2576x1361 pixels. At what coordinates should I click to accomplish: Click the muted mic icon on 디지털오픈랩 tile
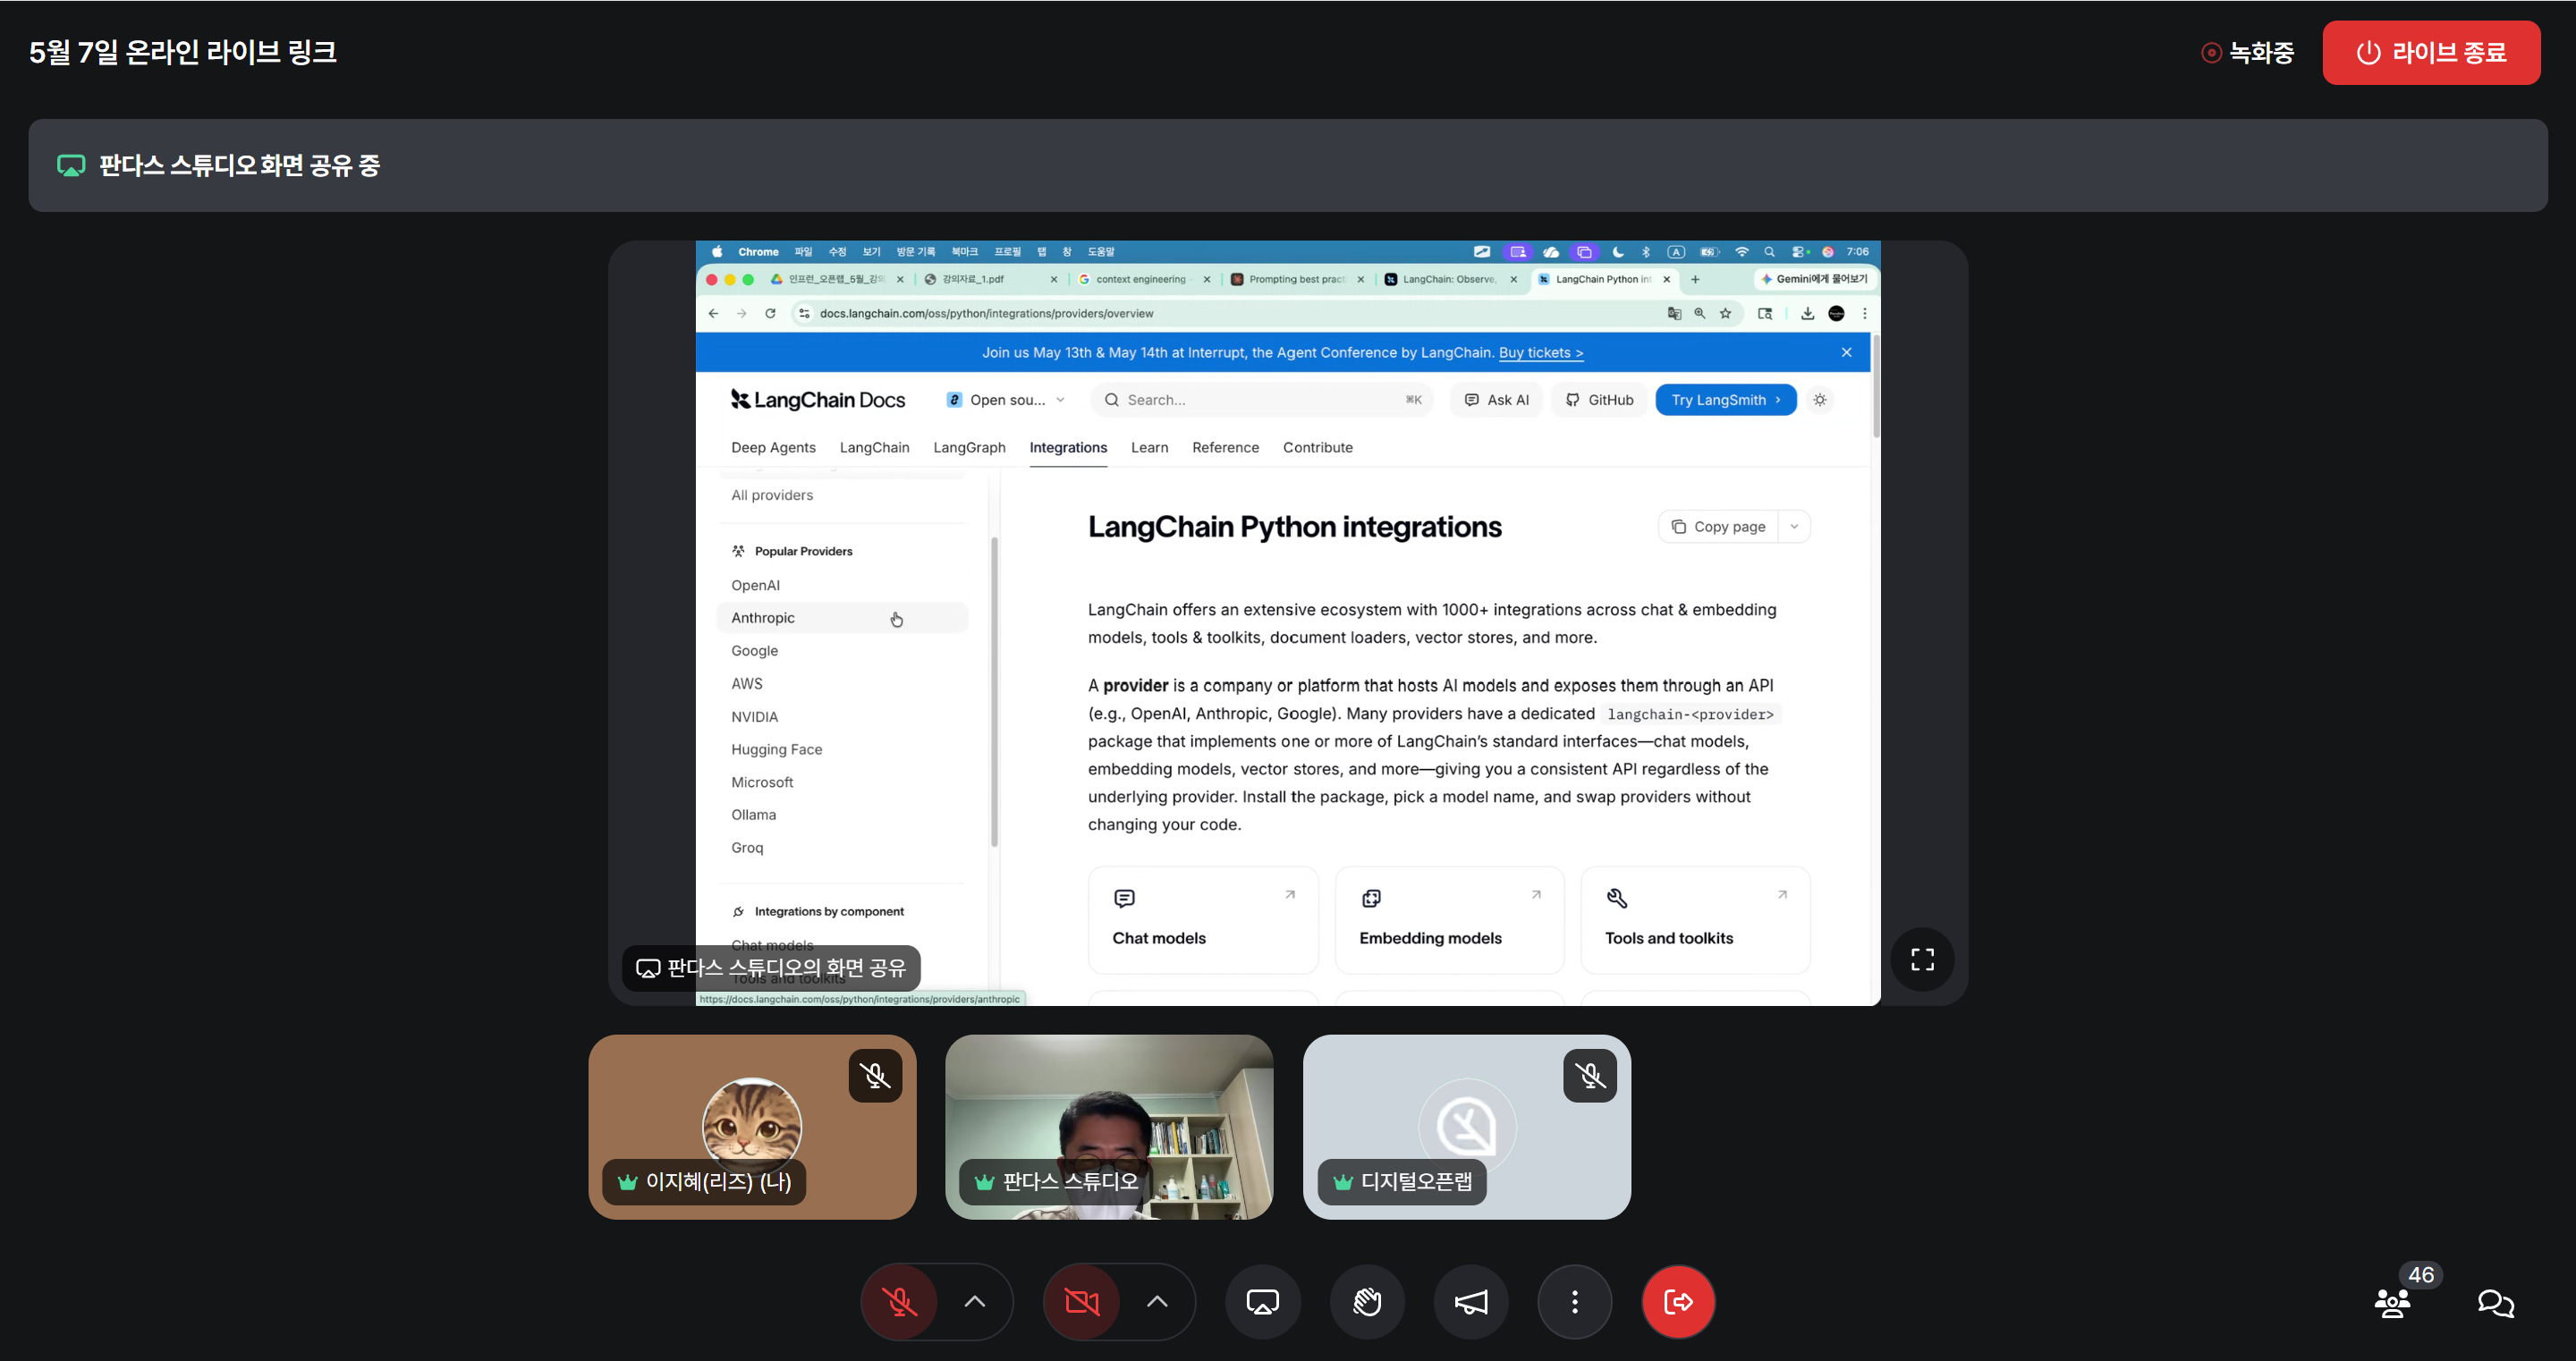click(1590, 1076)
